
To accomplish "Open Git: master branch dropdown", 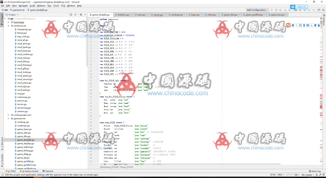I will point(308,175).
